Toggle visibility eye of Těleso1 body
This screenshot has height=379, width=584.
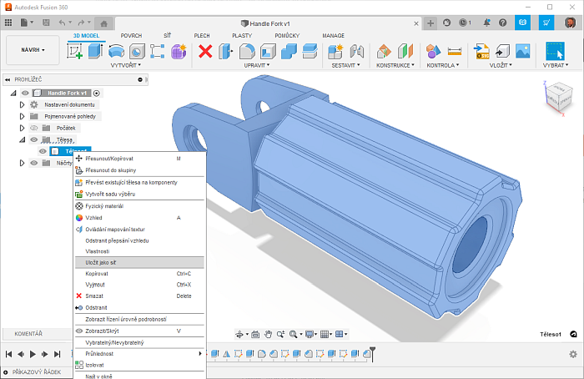click(x=43, y=151)
